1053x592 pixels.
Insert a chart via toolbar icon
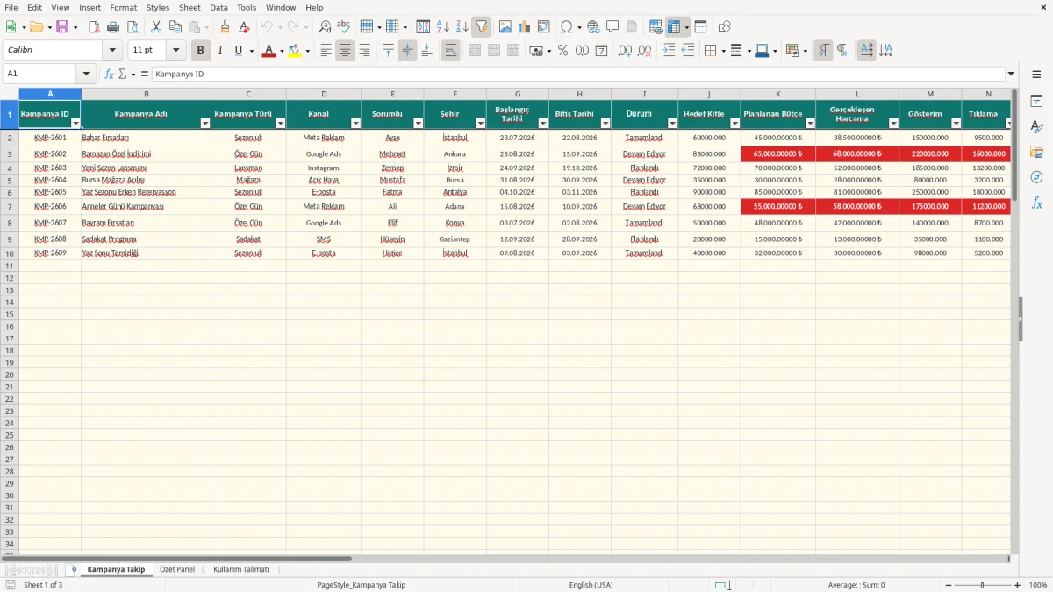(525, 27)
